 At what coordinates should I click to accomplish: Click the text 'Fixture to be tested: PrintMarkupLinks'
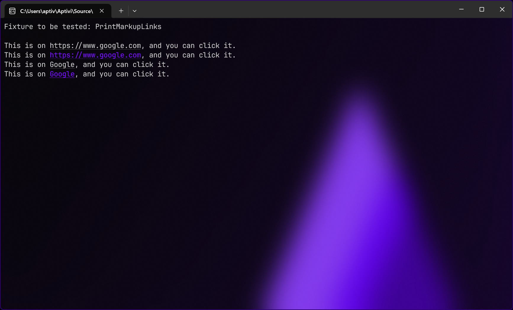pyautogui.click(x=83, y=27)
